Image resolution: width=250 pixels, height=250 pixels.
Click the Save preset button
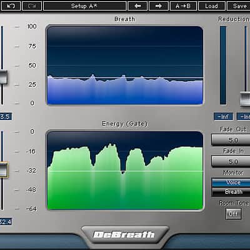tap(239, 6)
